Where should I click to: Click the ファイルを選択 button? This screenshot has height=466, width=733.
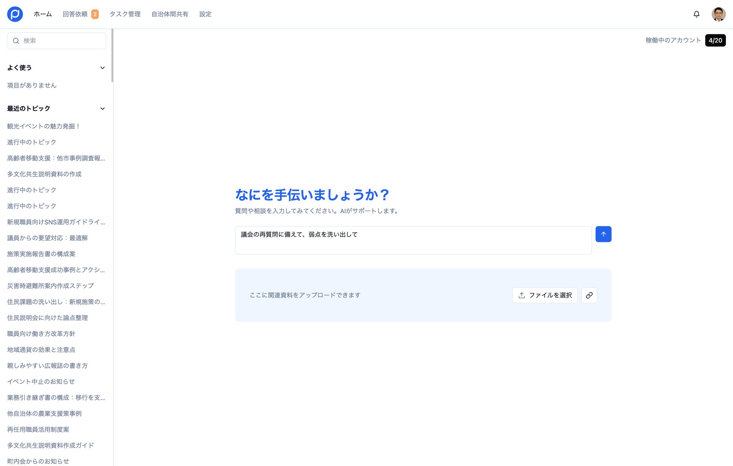(545, 295)
